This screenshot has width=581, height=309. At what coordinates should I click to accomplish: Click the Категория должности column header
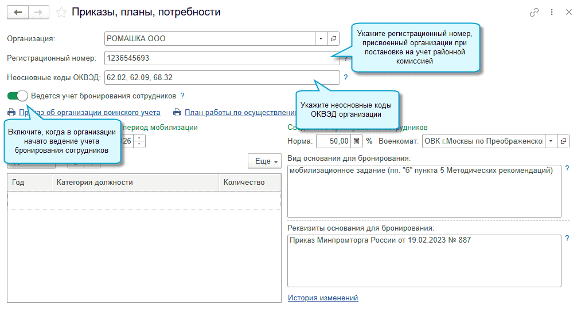pyautogui.click(x=135, y=182)
